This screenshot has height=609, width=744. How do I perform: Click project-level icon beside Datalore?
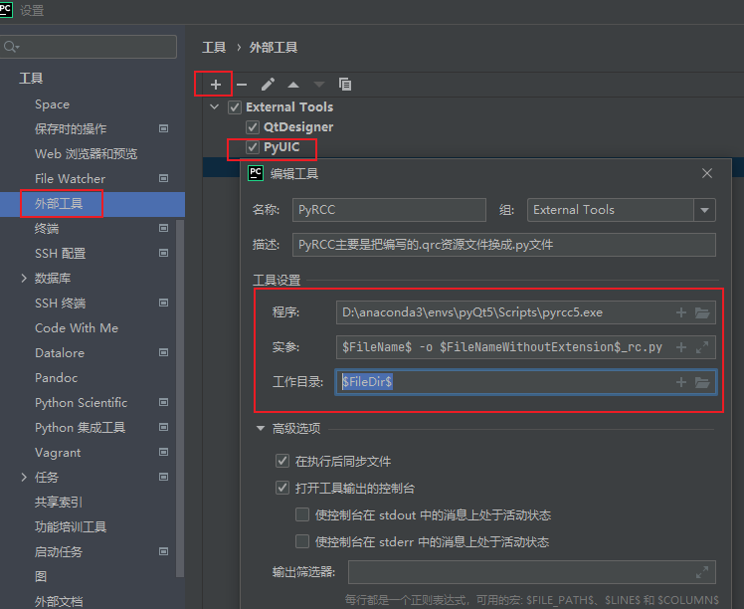click(x=164, y=352)
